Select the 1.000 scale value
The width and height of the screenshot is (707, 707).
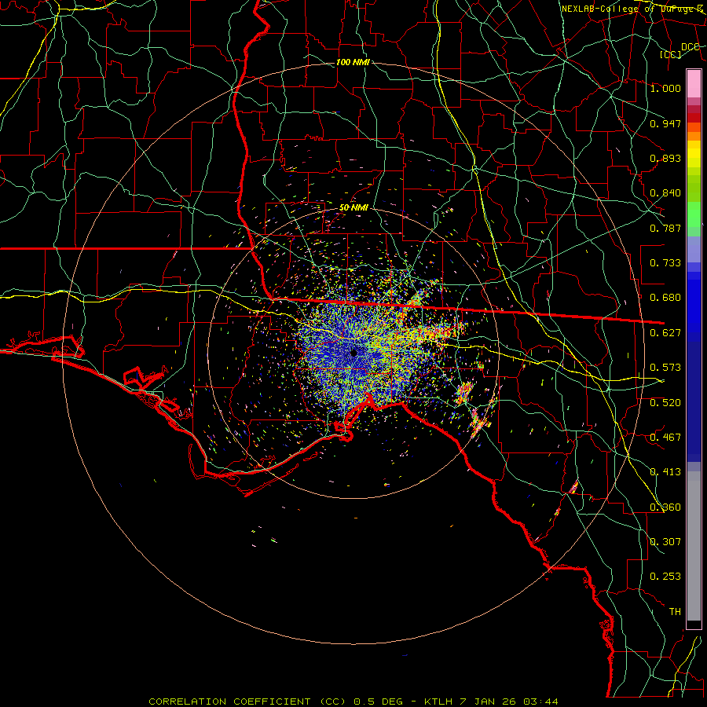click(665, 88)
